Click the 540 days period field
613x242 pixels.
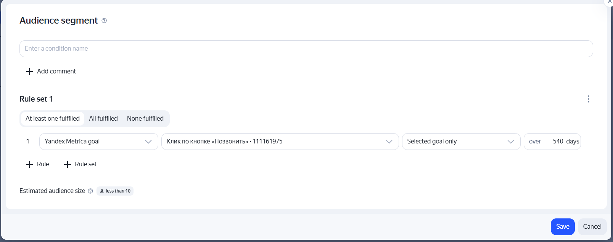point(552,142)
